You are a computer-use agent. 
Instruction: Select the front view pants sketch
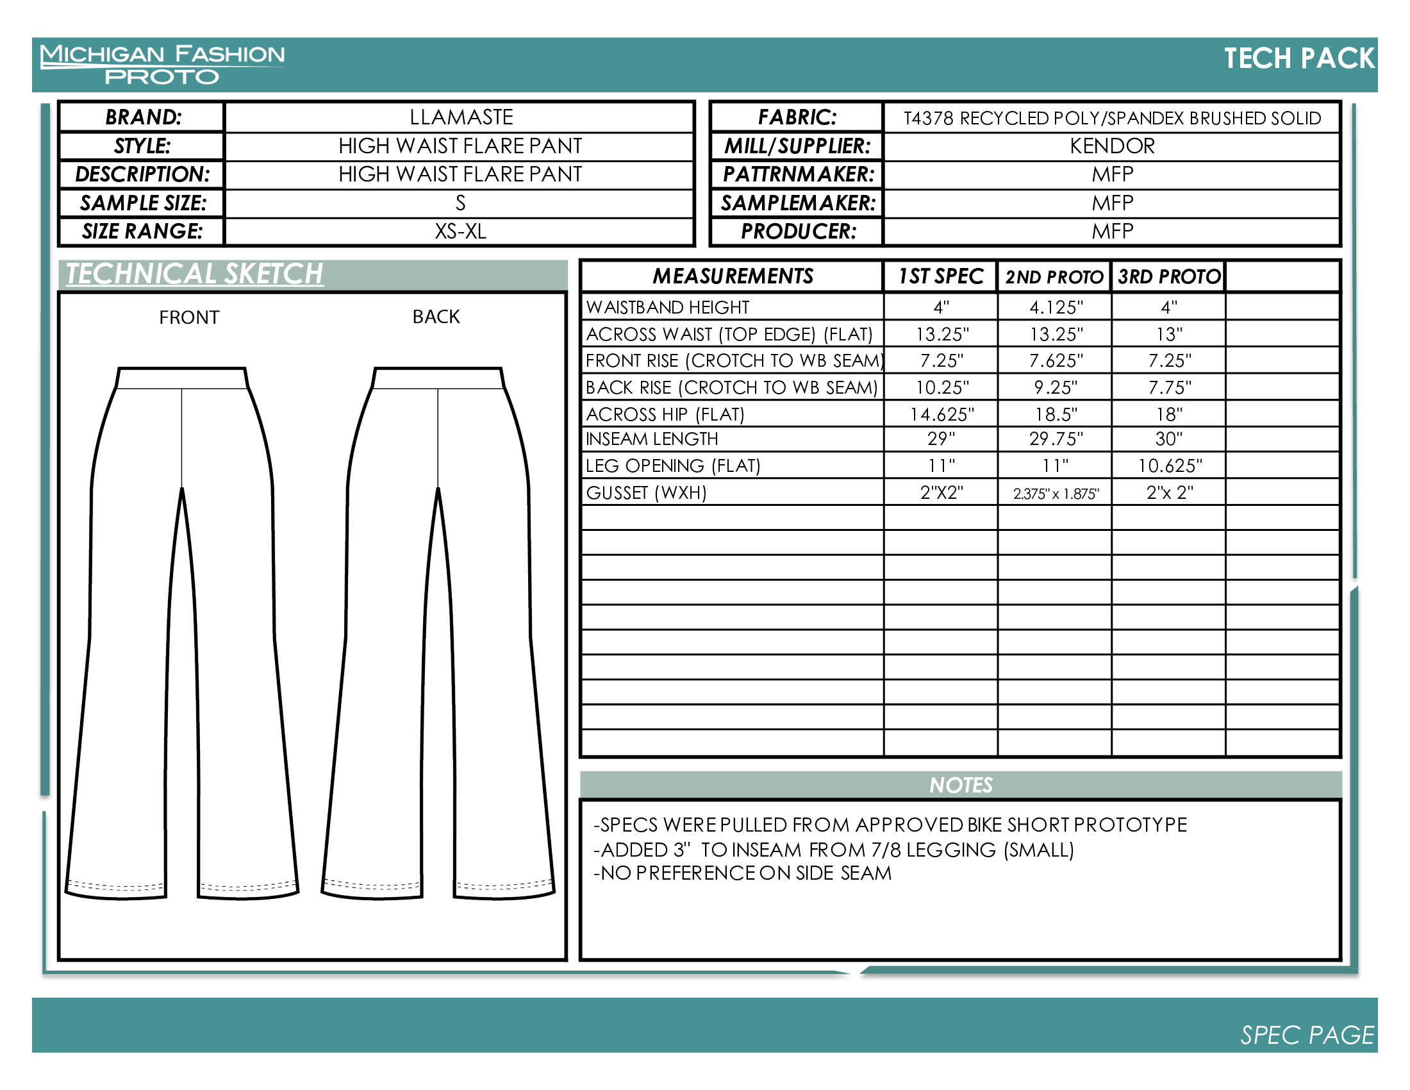182,633
